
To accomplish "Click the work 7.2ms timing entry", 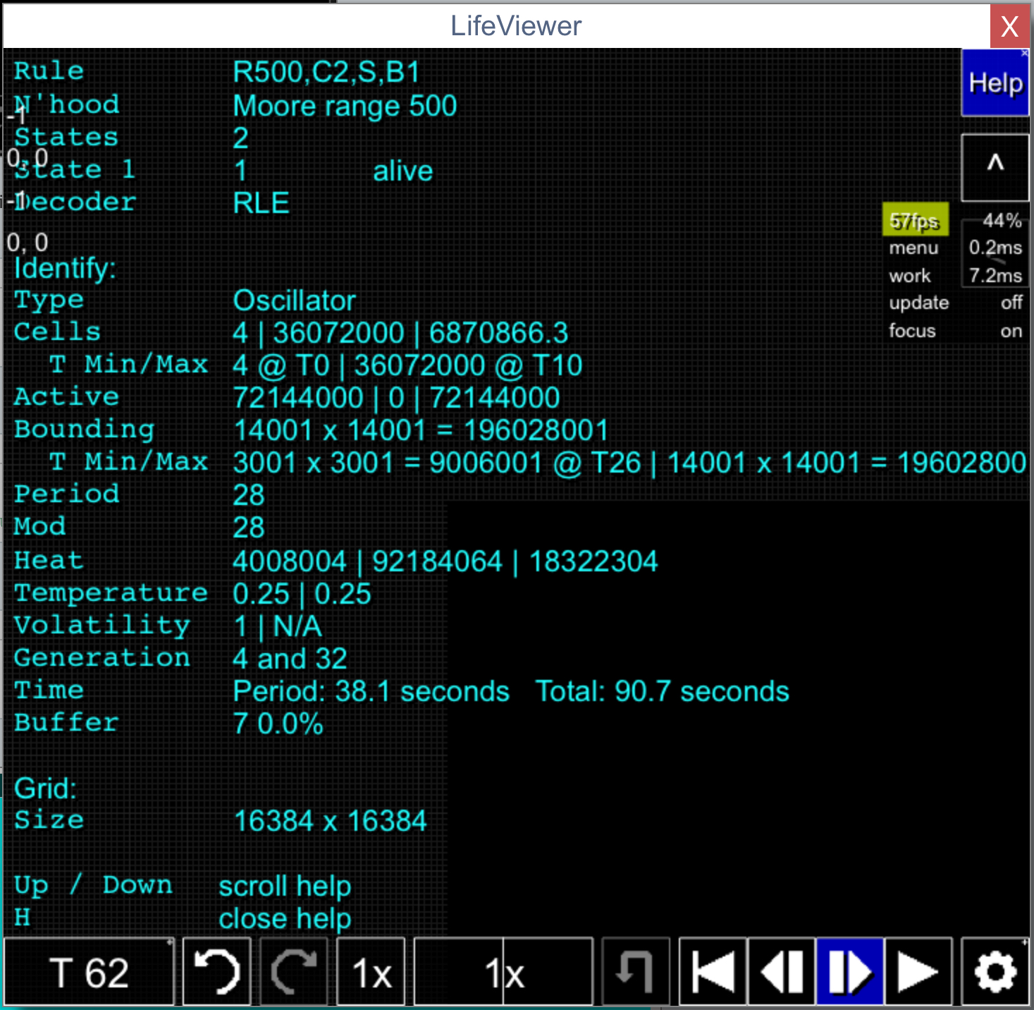I will tap(956, 276).
